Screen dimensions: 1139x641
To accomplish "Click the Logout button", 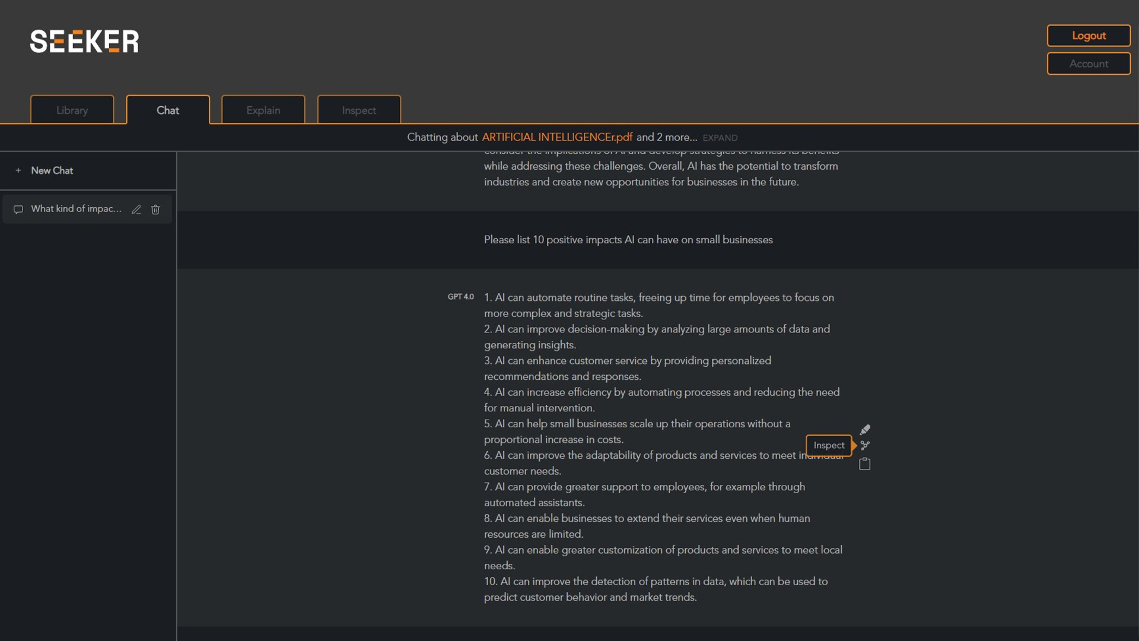I will [1088, 36].
